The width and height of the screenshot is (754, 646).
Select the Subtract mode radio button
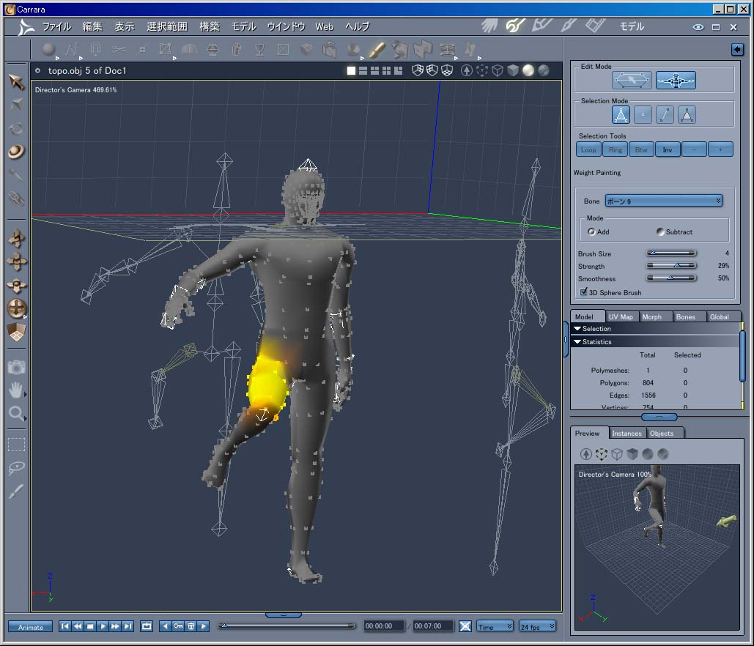(660, 232)
